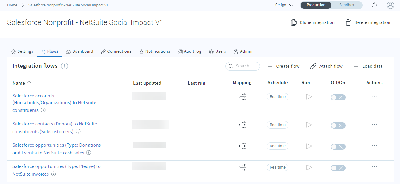Toggle on the Donations and Events flow

pyautogui.click(x=338, y=147)
